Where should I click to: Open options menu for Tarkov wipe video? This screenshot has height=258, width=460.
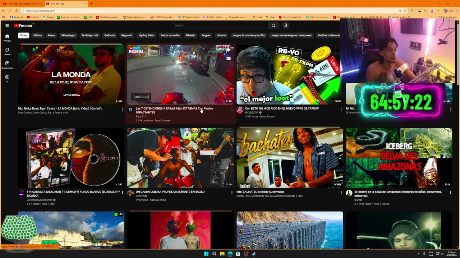[341, 109]
